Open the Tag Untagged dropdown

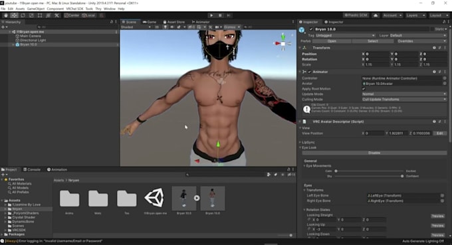[346, 35]
